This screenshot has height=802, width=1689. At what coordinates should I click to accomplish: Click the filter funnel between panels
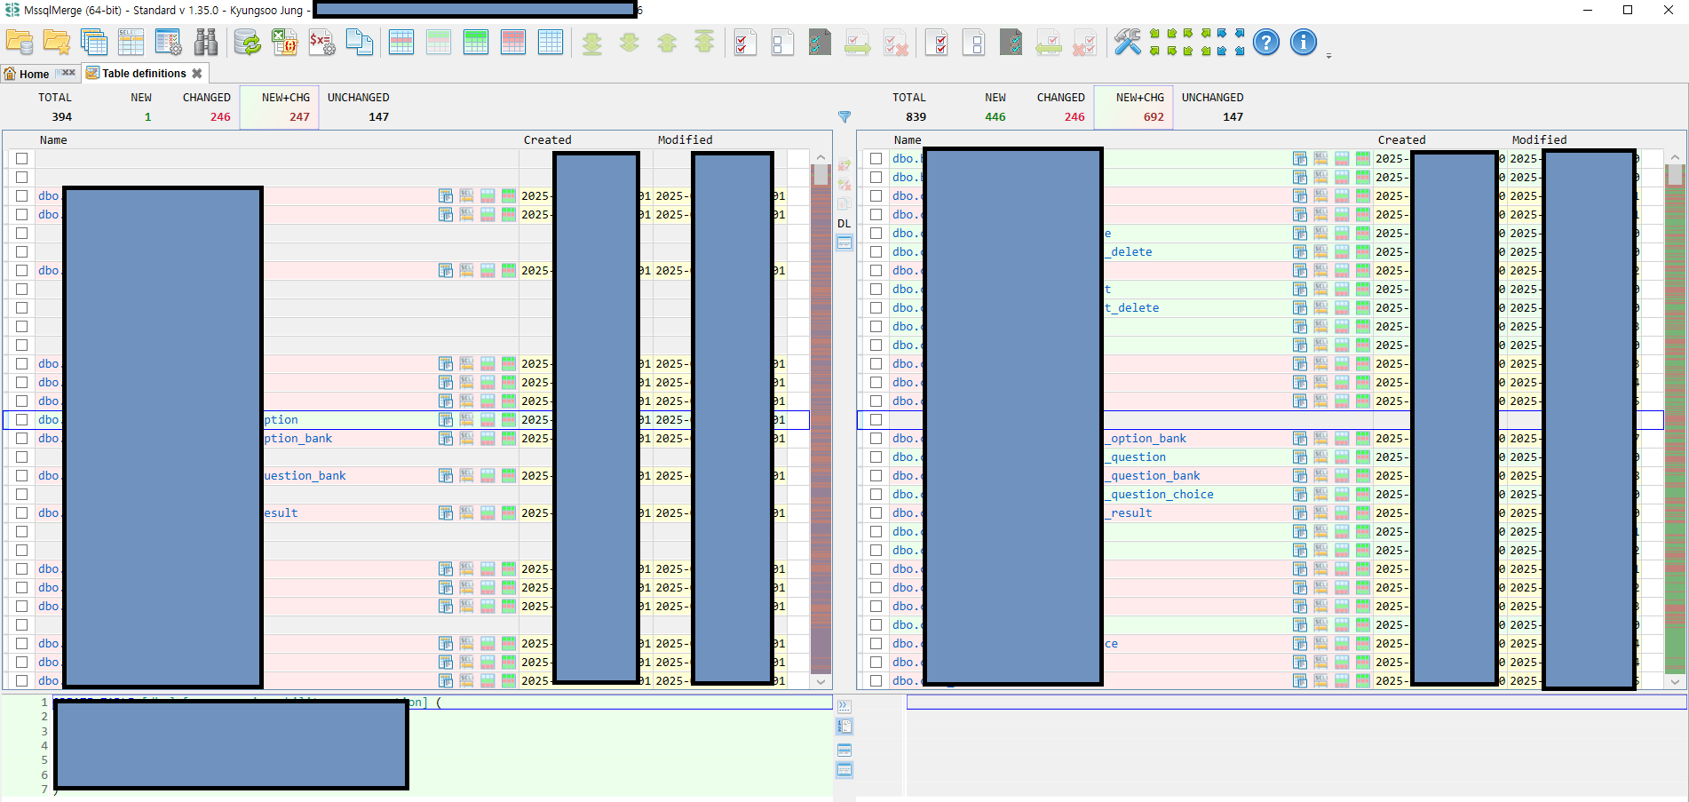844,117
